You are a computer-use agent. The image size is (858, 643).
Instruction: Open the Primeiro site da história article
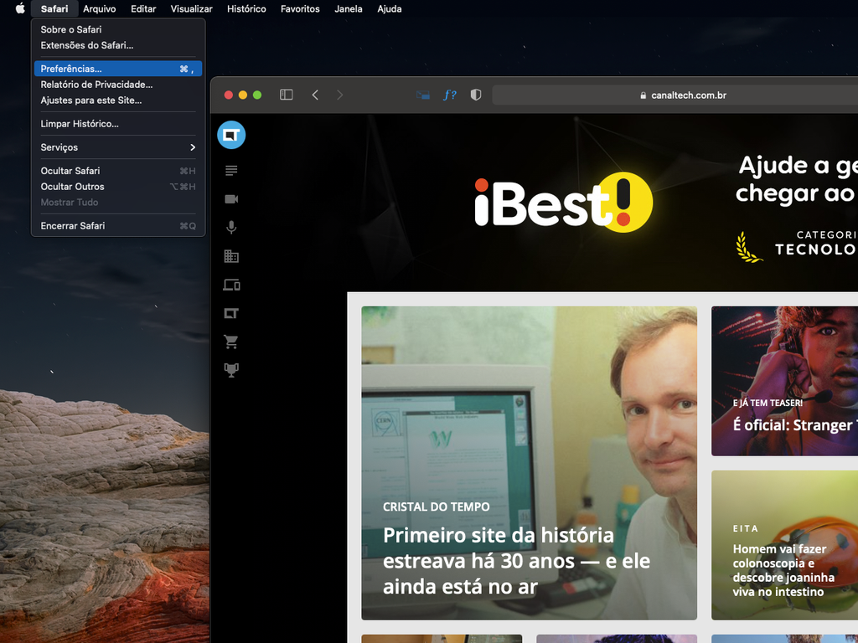click(530, 463)
